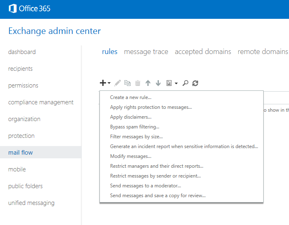Choose Apply rights protection to messages...
The height and width of the screenshot is (225, 289).
coord(151,107)
